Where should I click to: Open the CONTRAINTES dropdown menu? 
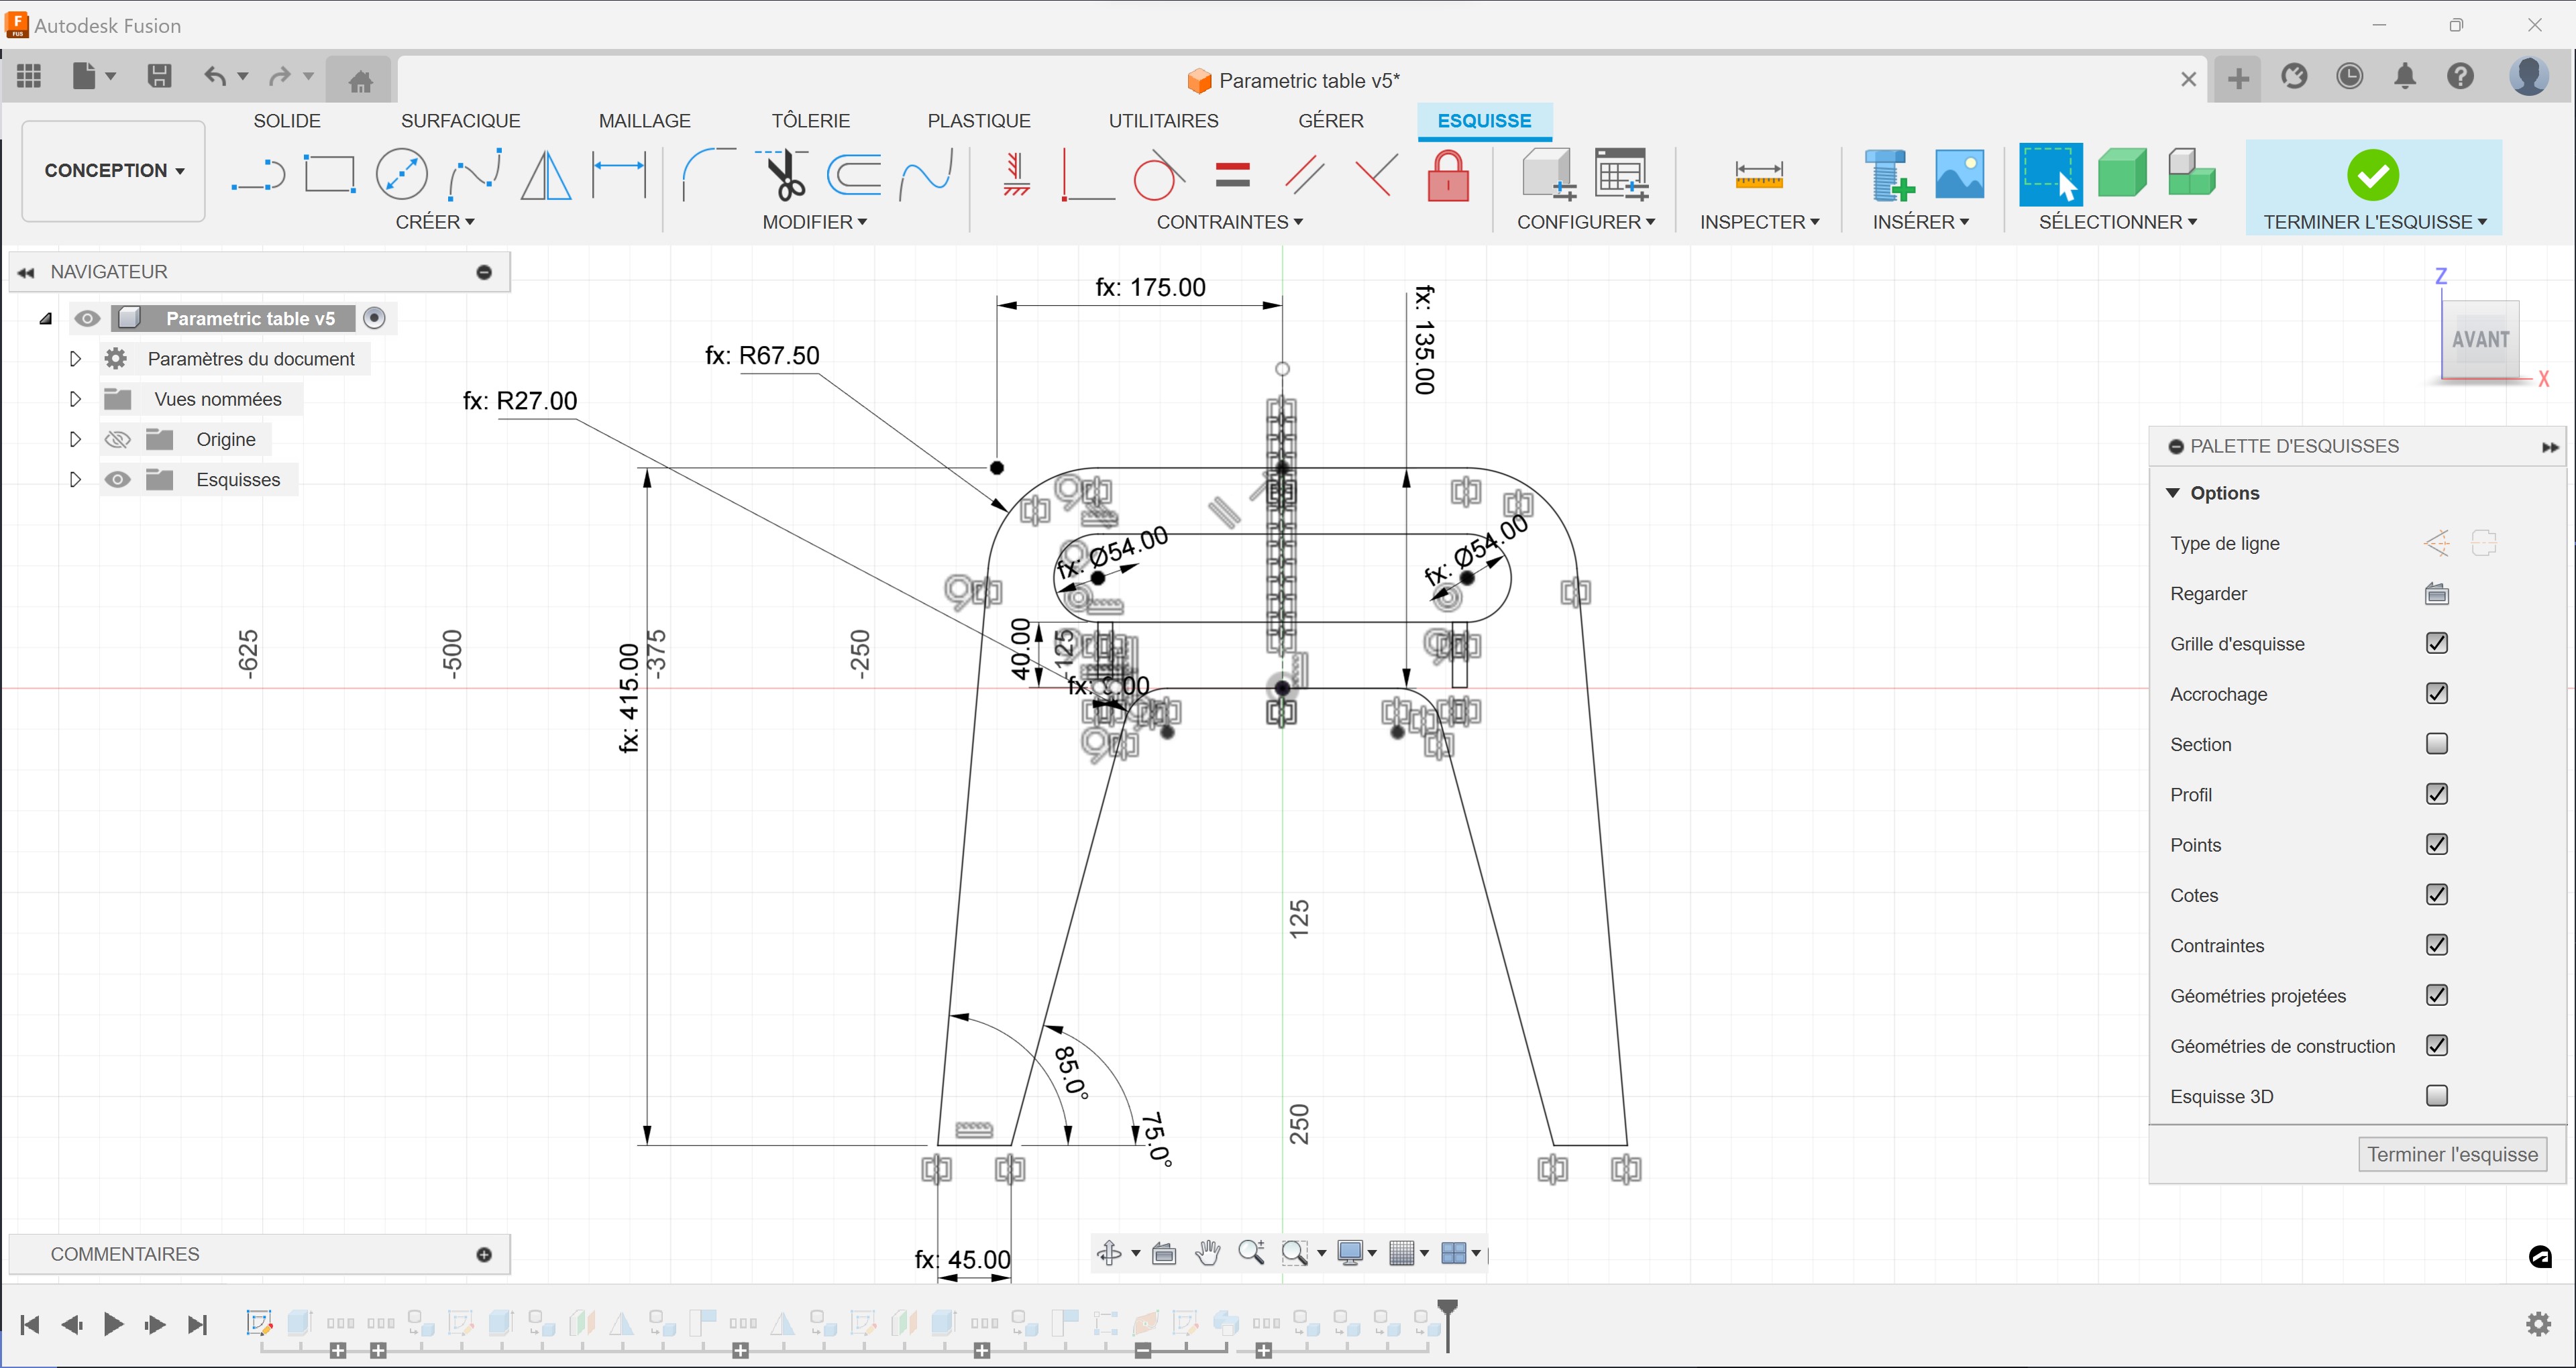point(1229,222)
